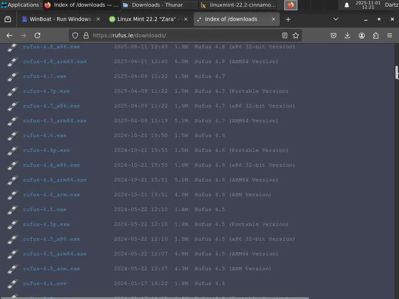
Task: Download rufus-4.6_arm.exe
Action: pyautogui.click(x=51, y=195)
